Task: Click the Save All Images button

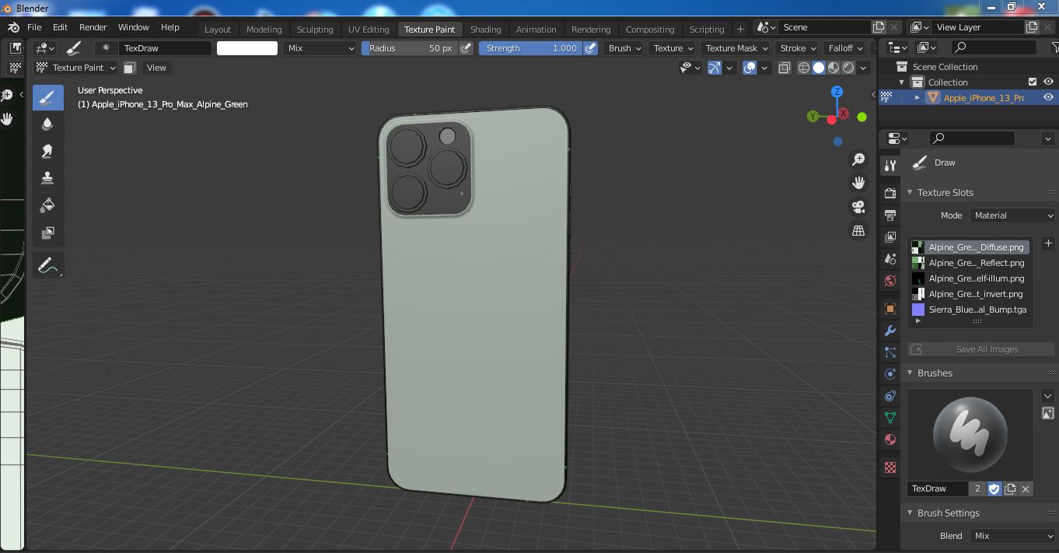Action: pos(981,349)
